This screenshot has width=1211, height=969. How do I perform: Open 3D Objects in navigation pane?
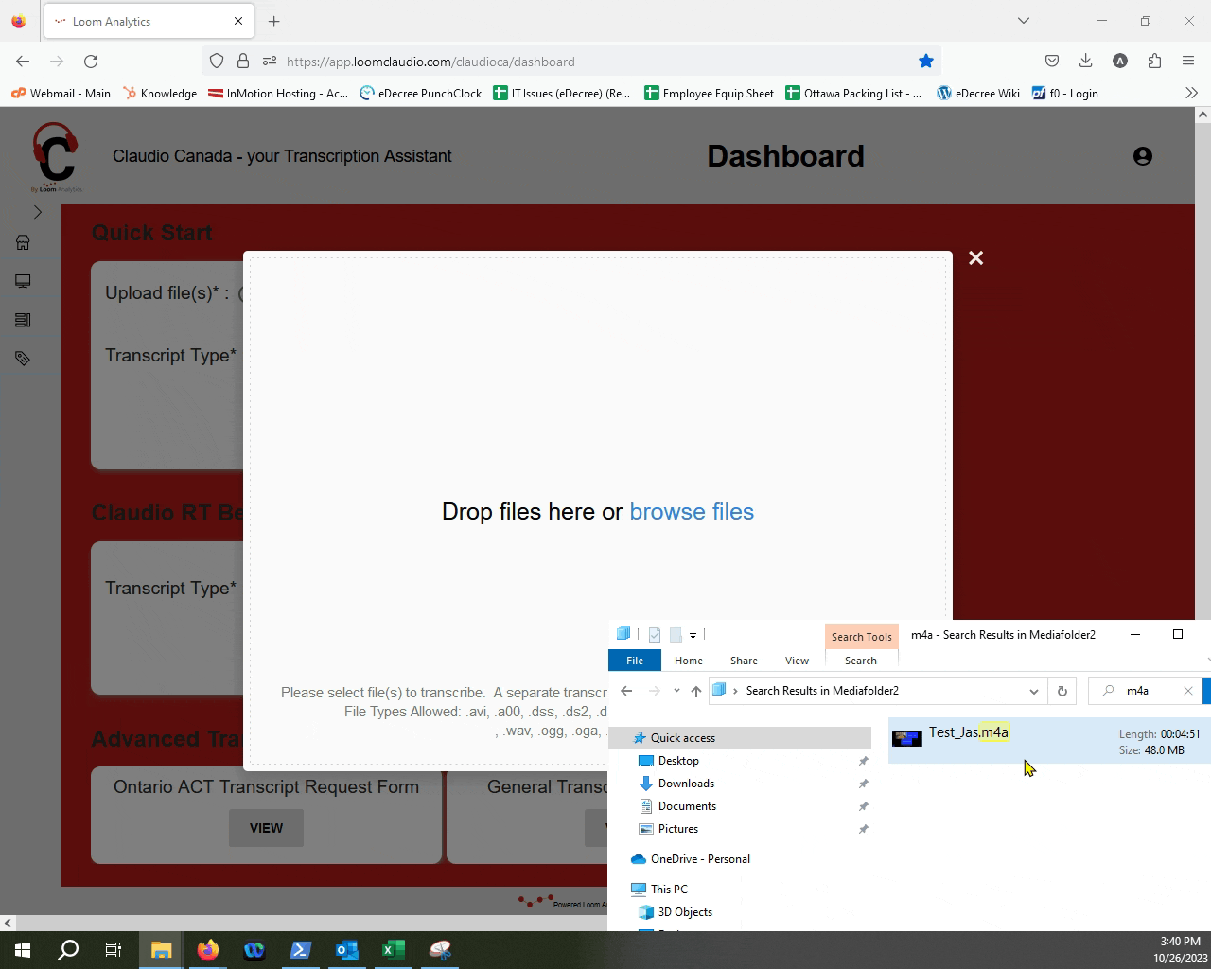pyautogui.click(x=685, y=912)
